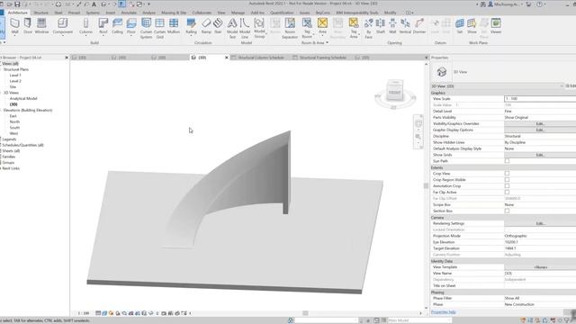The width and height of the screenshot is (576, 324).
Task: Select the Door tool
Action: click(28, 26)
